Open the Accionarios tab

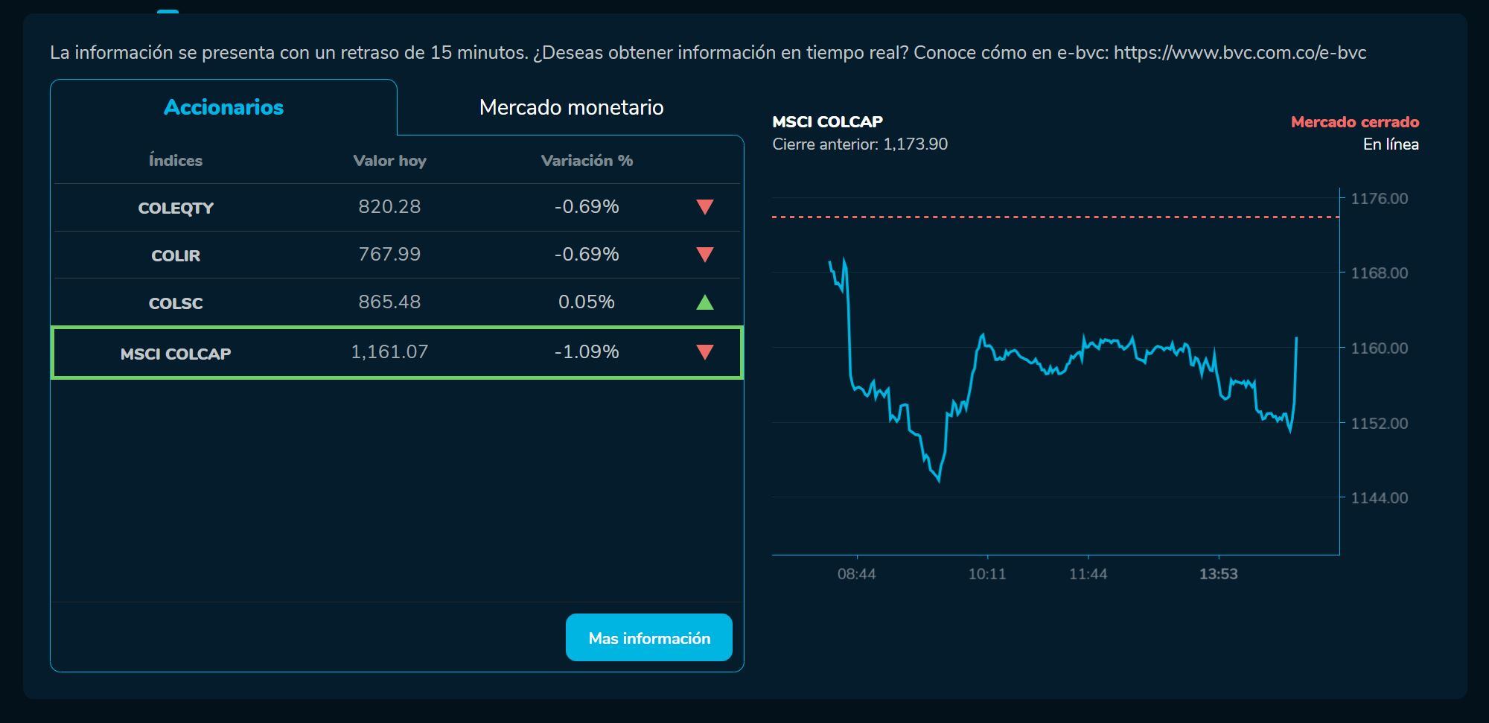pos(223,107)
